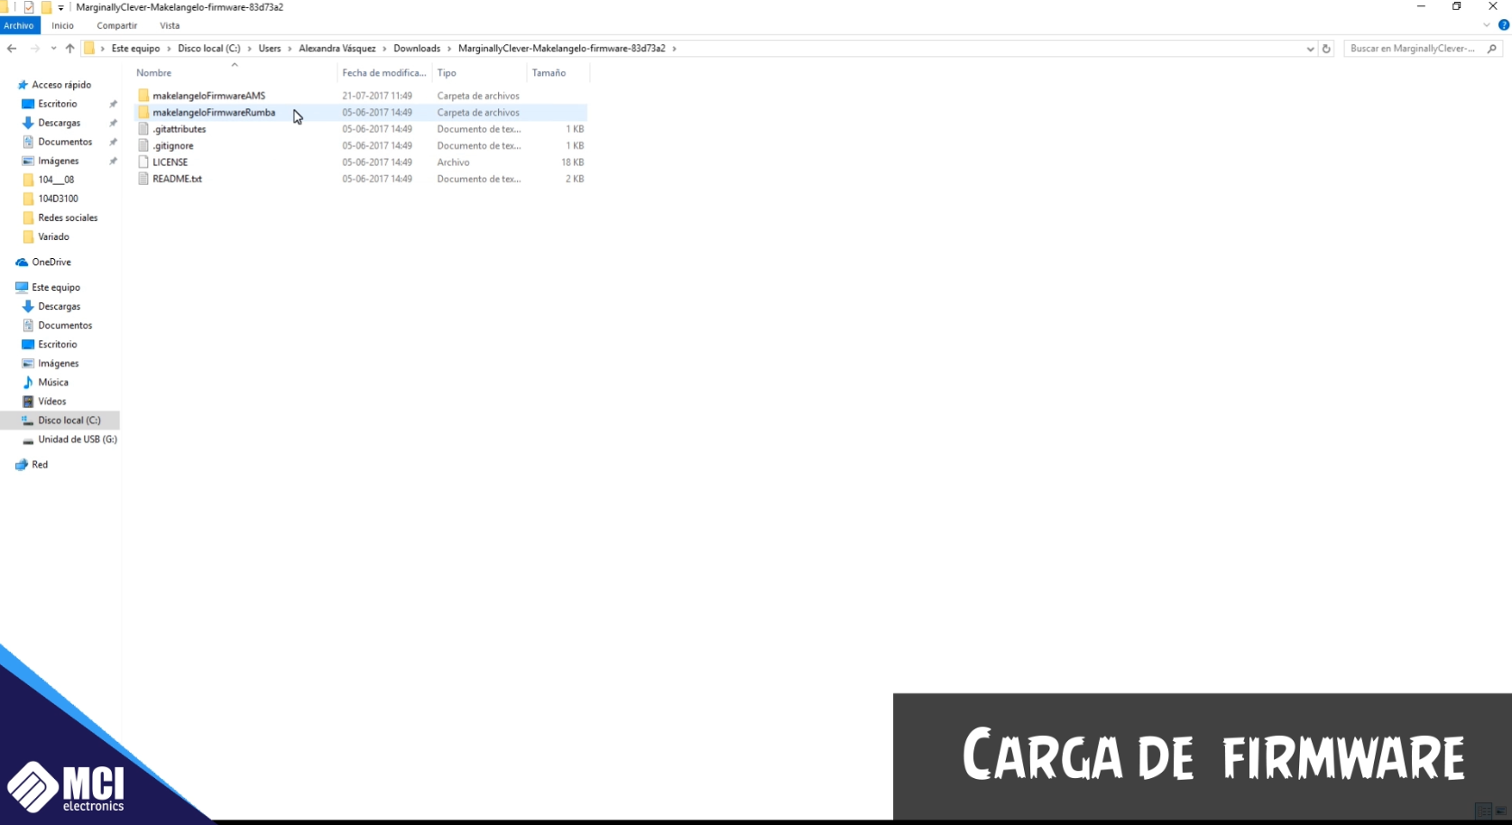The width and height of the screenshot is (1512, 825).
Task: Open Imágenes under Este equipo
Action: coord(58,363)
